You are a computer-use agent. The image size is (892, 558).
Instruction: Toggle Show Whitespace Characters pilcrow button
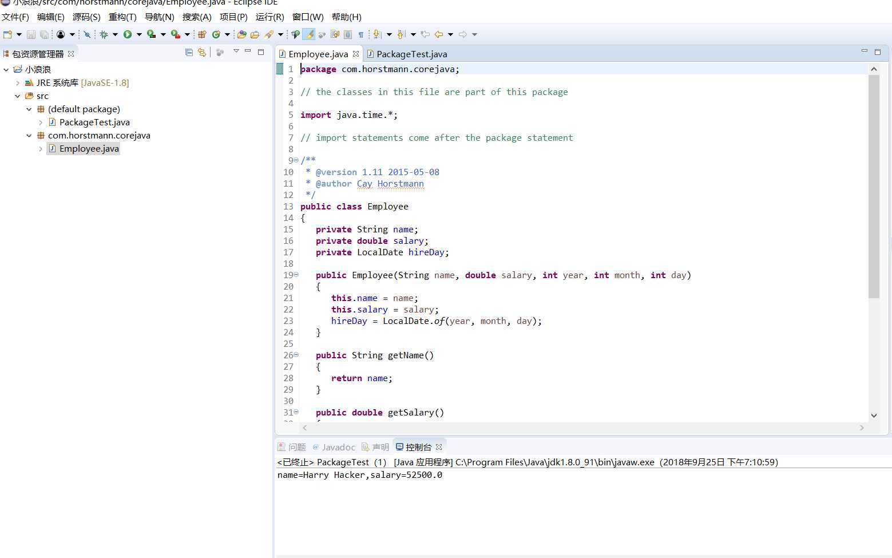[x=361, y=34]
